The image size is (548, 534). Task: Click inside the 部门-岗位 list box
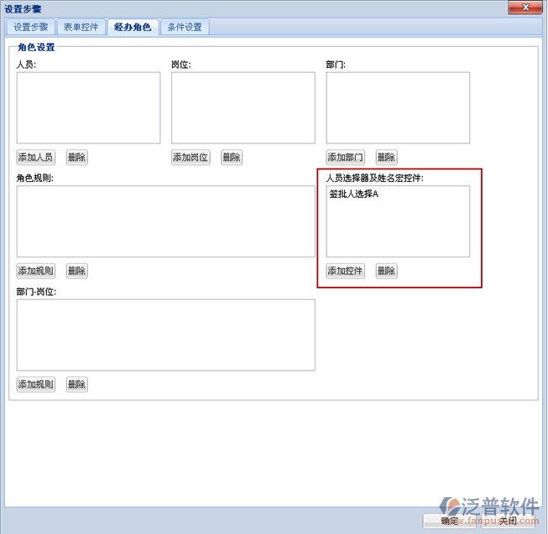pos(166,335)
